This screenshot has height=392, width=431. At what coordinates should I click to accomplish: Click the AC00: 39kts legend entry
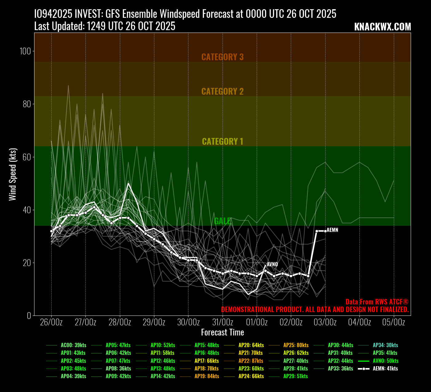(x=73, y=345)
